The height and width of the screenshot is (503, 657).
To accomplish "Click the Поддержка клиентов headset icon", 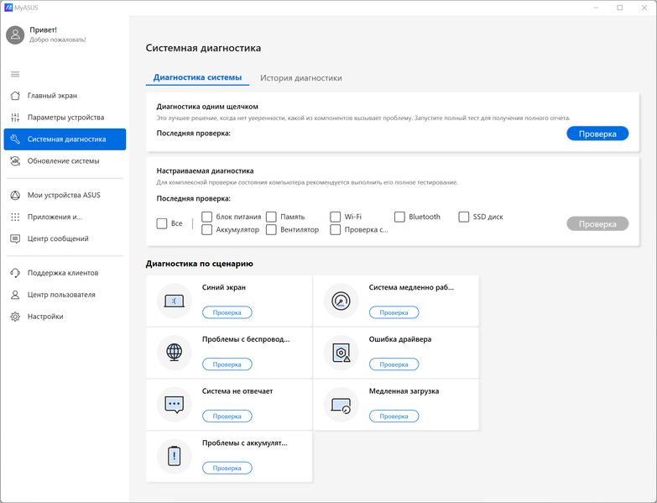I will coord(15,273).
